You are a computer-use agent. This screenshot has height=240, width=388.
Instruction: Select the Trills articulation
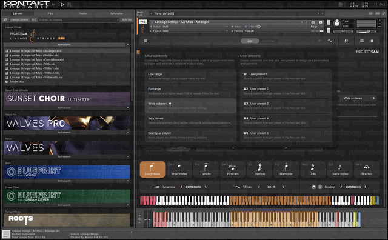313,169
